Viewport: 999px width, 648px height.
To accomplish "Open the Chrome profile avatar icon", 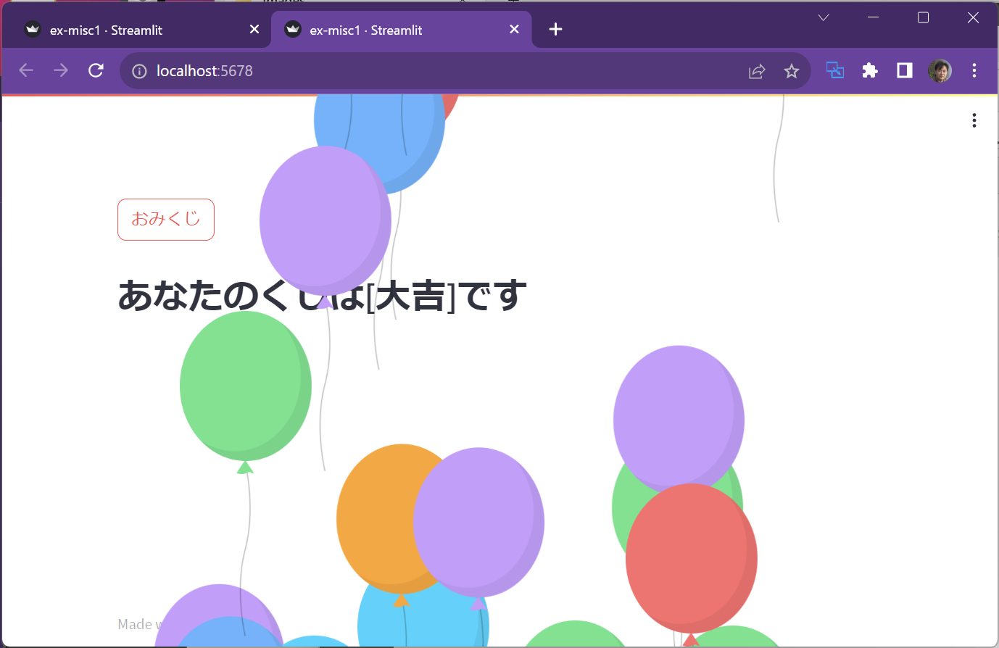I will 940,70.
